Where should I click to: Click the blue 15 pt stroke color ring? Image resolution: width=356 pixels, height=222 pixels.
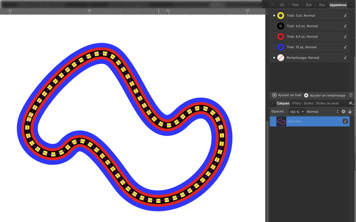pos(281,47)
